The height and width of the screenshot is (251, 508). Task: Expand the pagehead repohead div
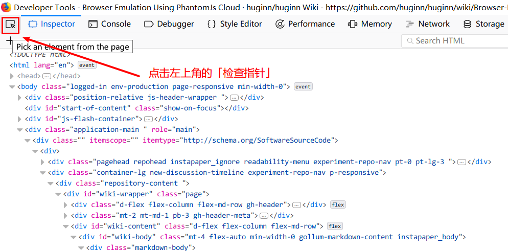pyautogui.click(x=43, y=162)
